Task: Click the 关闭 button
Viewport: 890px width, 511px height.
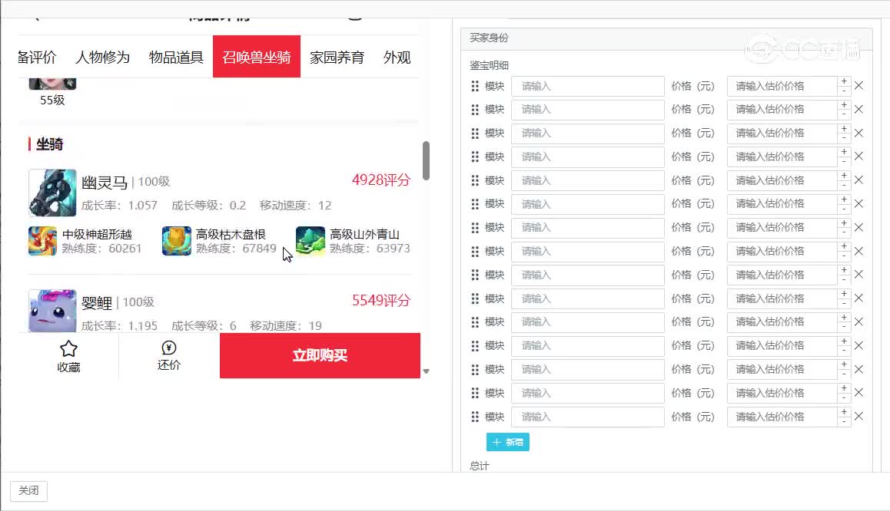Action: tap(28, 491)
